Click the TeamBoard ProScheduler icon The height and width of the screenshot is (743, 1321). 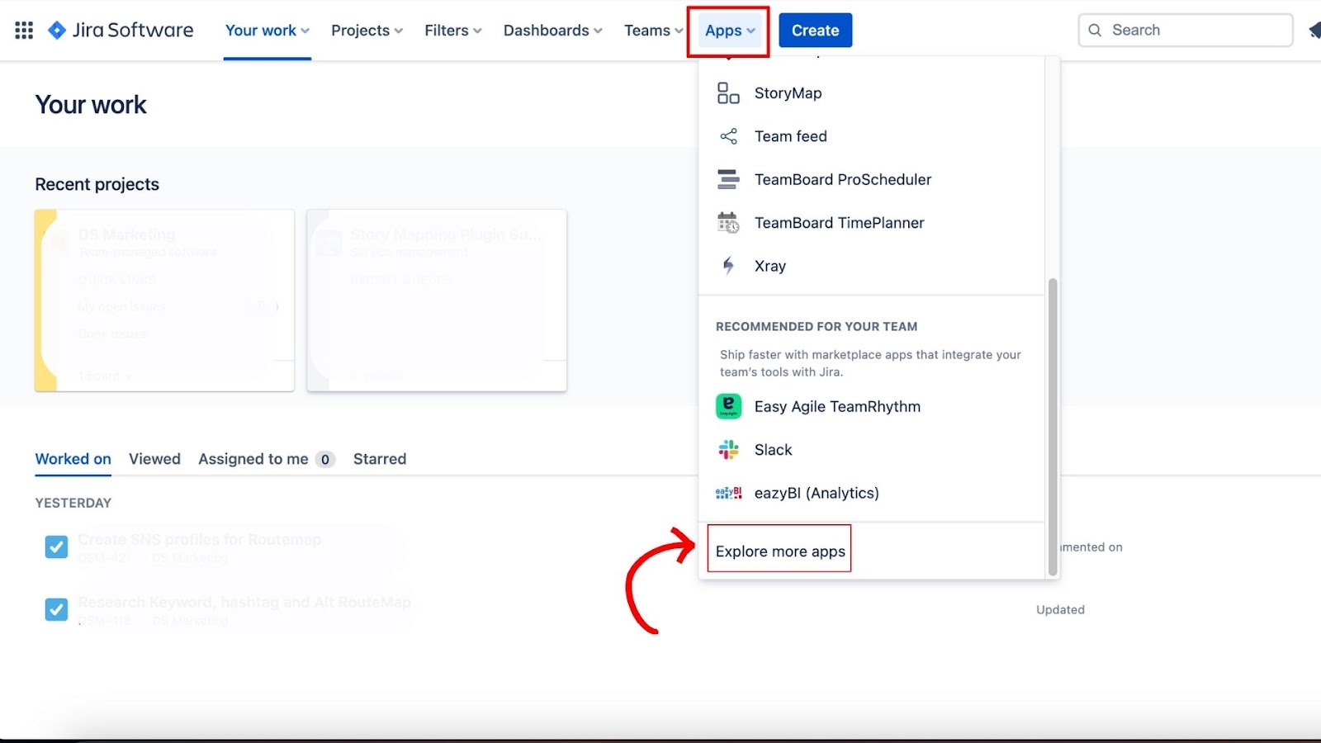pyautogui.click(x=728, y=179)
